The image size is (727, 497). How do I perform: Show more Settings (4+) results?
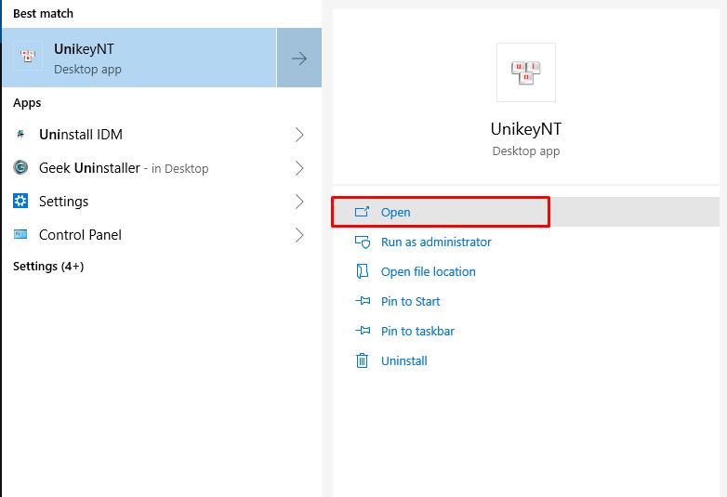(48, 267)
